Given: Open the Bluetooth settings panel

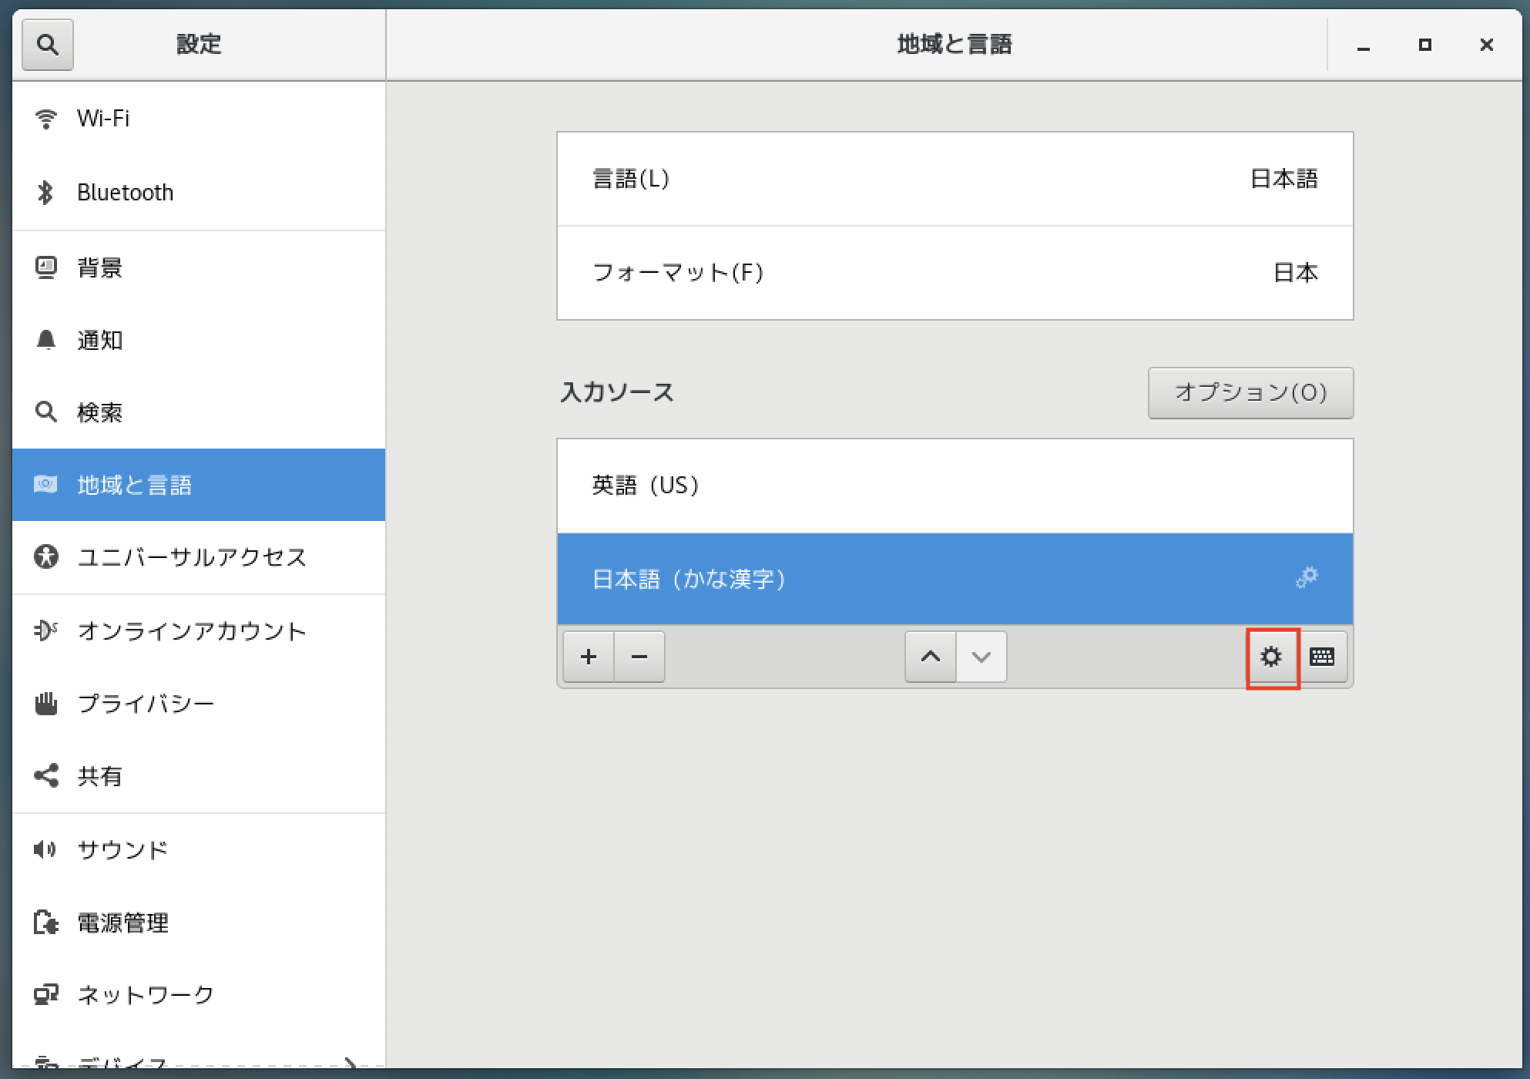Looking at the screenshot, I should tap(123, 192).
